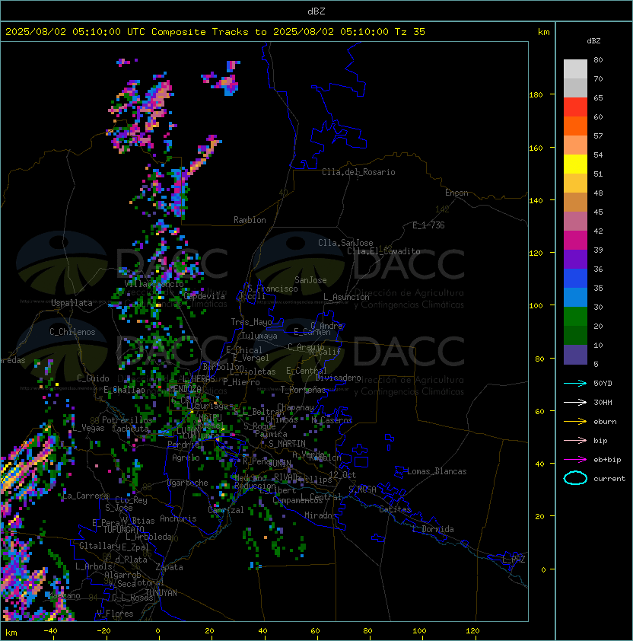Pick the slate purple swatch at the bottom of the scale
The image size is (633, 641).
575,355
